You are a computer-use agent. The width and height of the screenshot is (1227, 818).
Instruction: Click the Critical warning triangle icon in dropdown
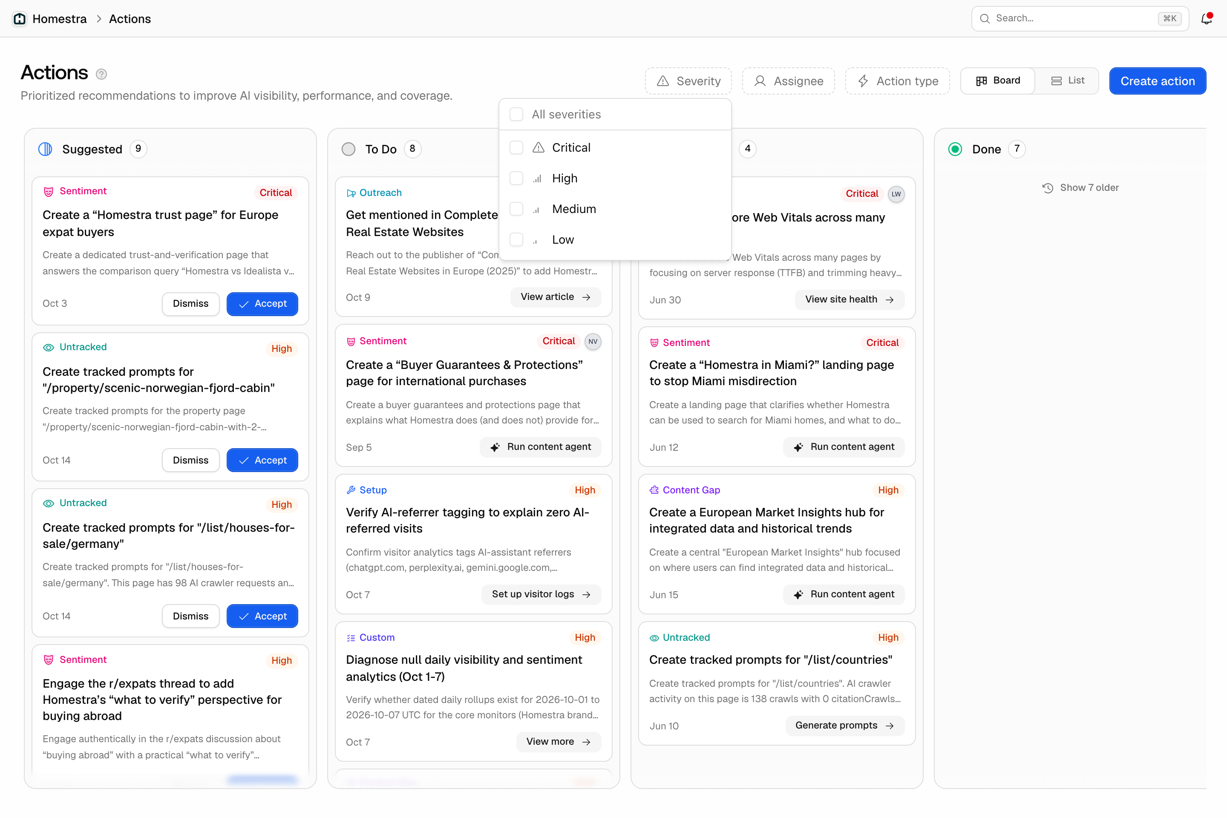(539, 148)
